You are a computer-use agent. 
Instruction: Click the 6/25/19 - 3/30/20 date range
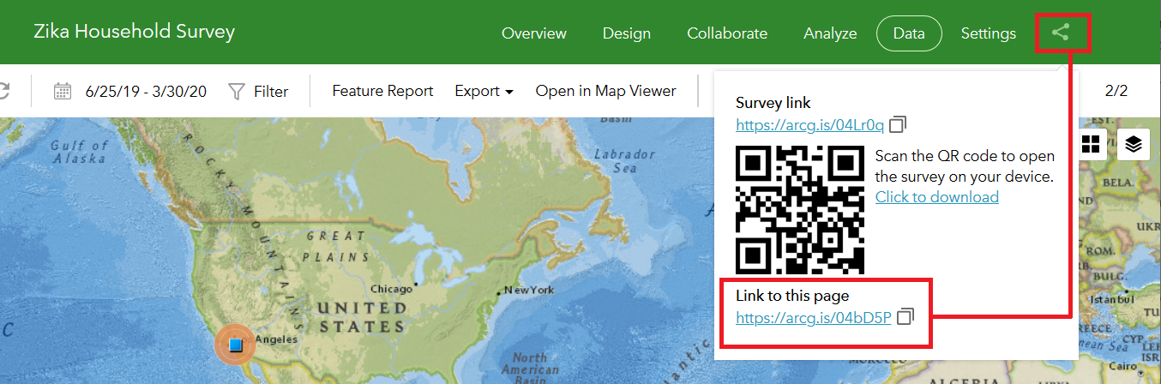point(146,91)
